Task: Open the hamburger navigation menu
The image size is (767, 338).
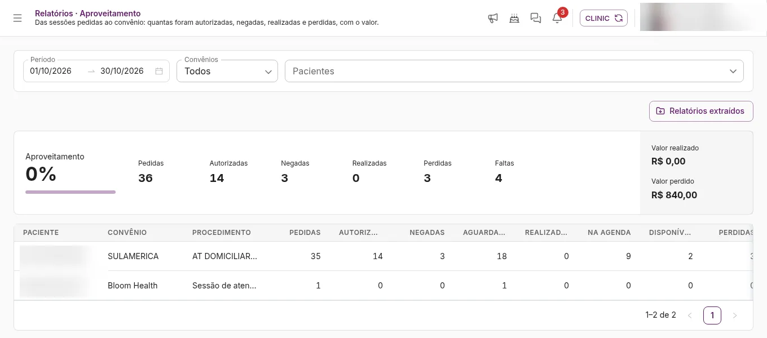Action: point(17,18)
